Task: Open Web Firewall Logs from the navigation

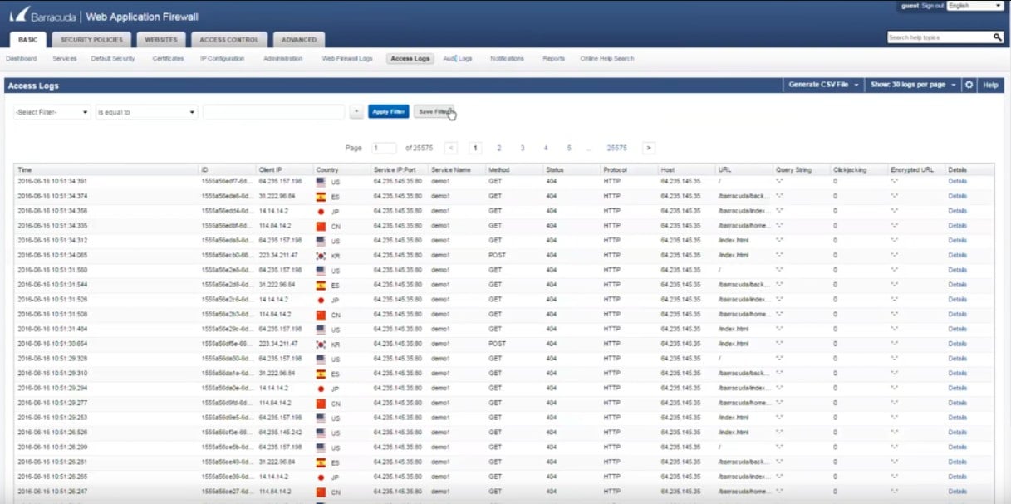Action: (346, 58)
